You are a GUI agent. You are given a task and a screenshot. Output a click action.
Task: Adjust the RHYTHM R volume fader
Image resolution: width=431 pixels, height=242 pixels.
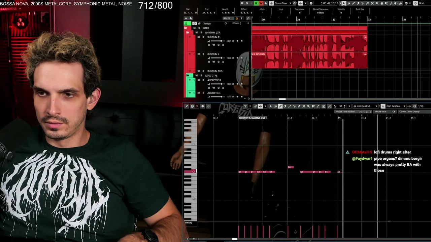[x=221, y=41]
